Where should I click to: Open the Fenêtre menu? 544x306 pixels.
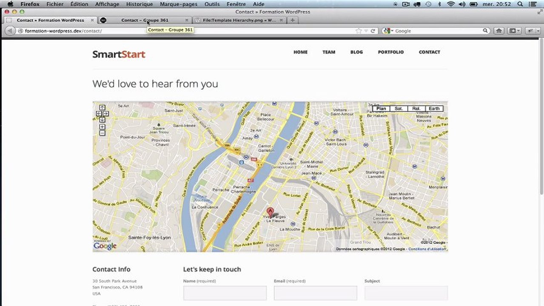point(236,4)
